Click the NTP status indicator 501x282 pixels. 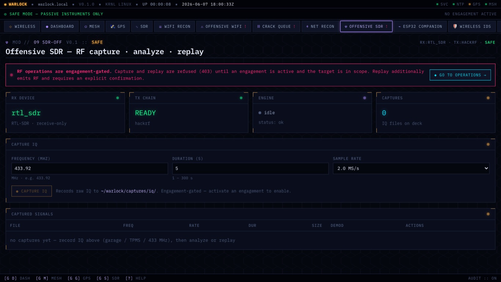458,4
